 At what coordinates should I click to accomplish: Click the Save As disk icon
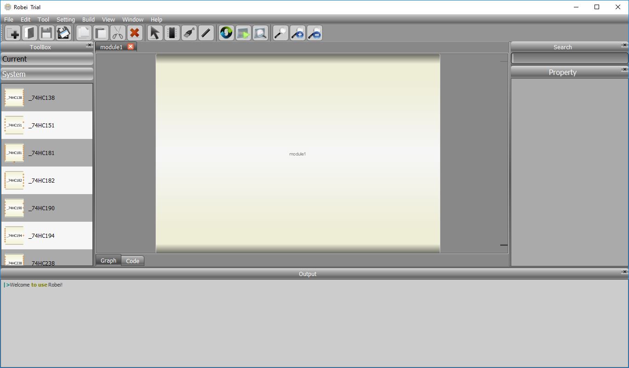[63, 33]
